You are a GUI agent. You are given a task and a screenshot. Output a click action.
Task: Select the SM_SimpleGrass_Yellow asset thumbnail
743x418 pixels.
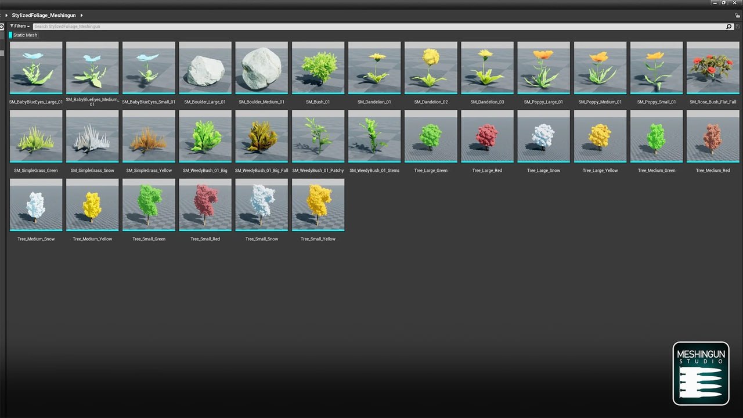[x=149, y=136]
